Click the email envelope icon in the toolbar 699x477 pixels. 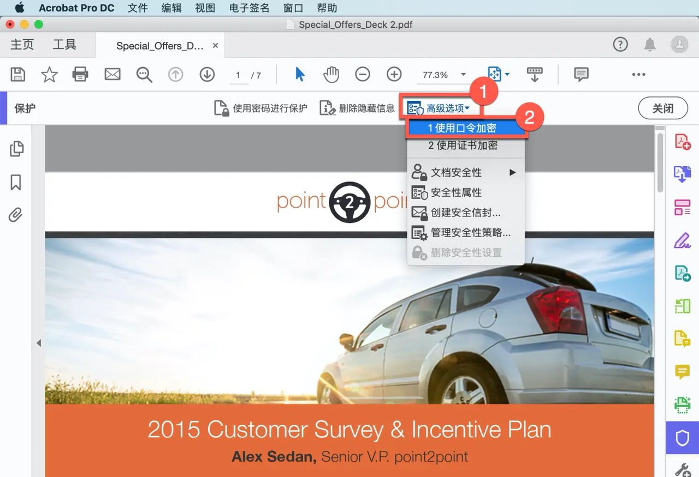112,74
